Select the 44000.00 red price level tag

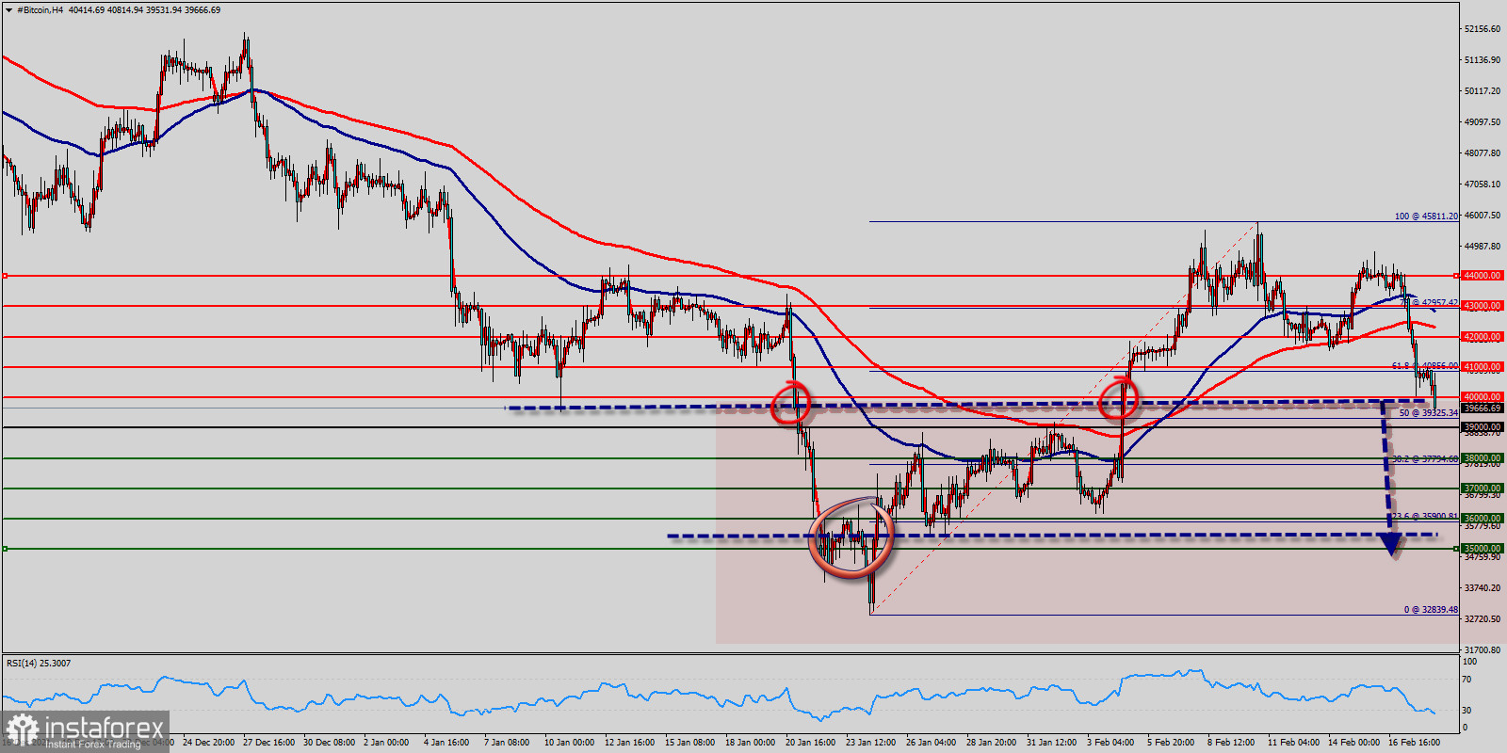click(x=1483, y=276)
